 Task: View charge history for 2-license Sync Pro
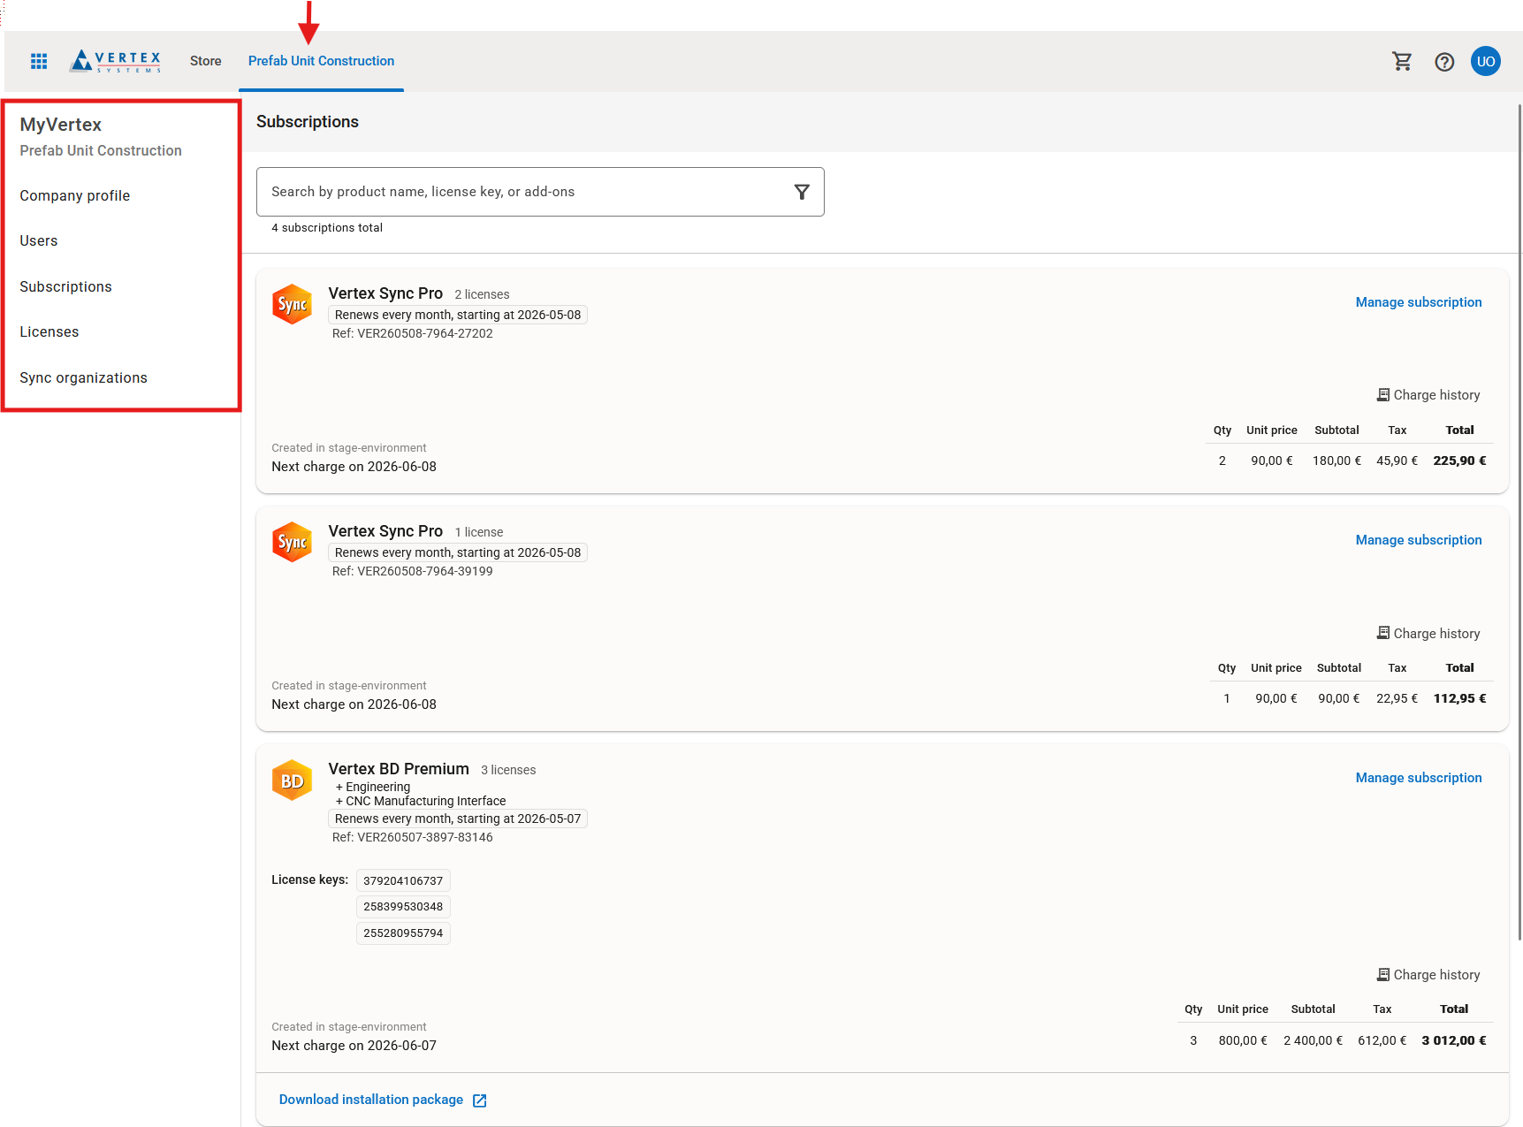(x=1428, y=395)
